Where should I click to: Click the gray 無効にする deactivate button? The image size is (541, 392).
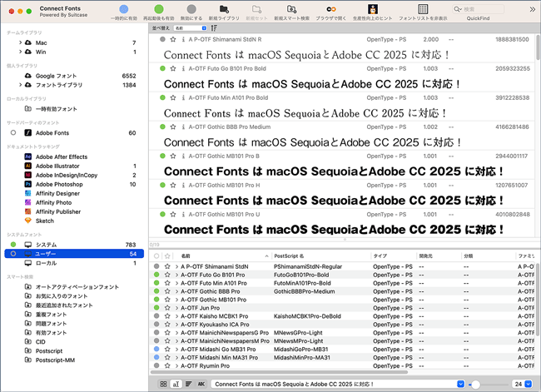191,9
